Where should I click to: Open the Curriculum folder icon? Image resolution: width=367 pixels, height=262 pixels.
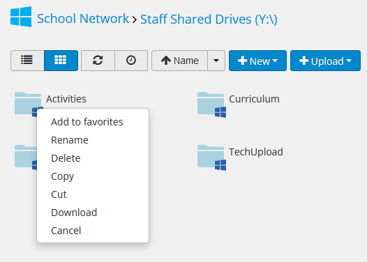pos(211,105)
